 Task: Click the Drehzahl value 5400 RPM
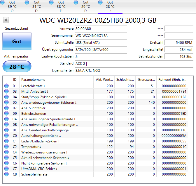pos(179,43)
